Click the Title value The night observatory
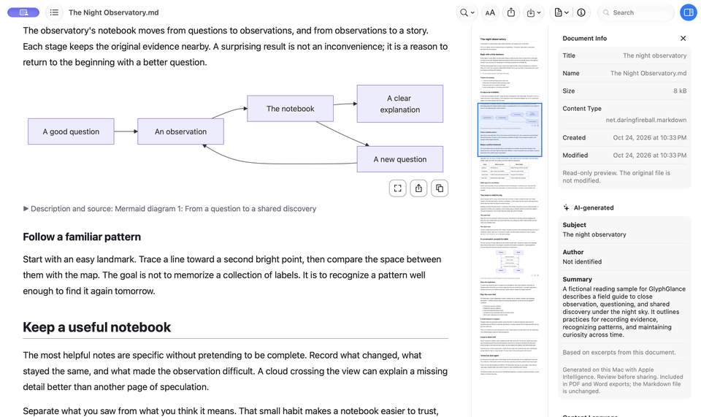The height and width of the screenshot is (417, 701). click(654, 56)
